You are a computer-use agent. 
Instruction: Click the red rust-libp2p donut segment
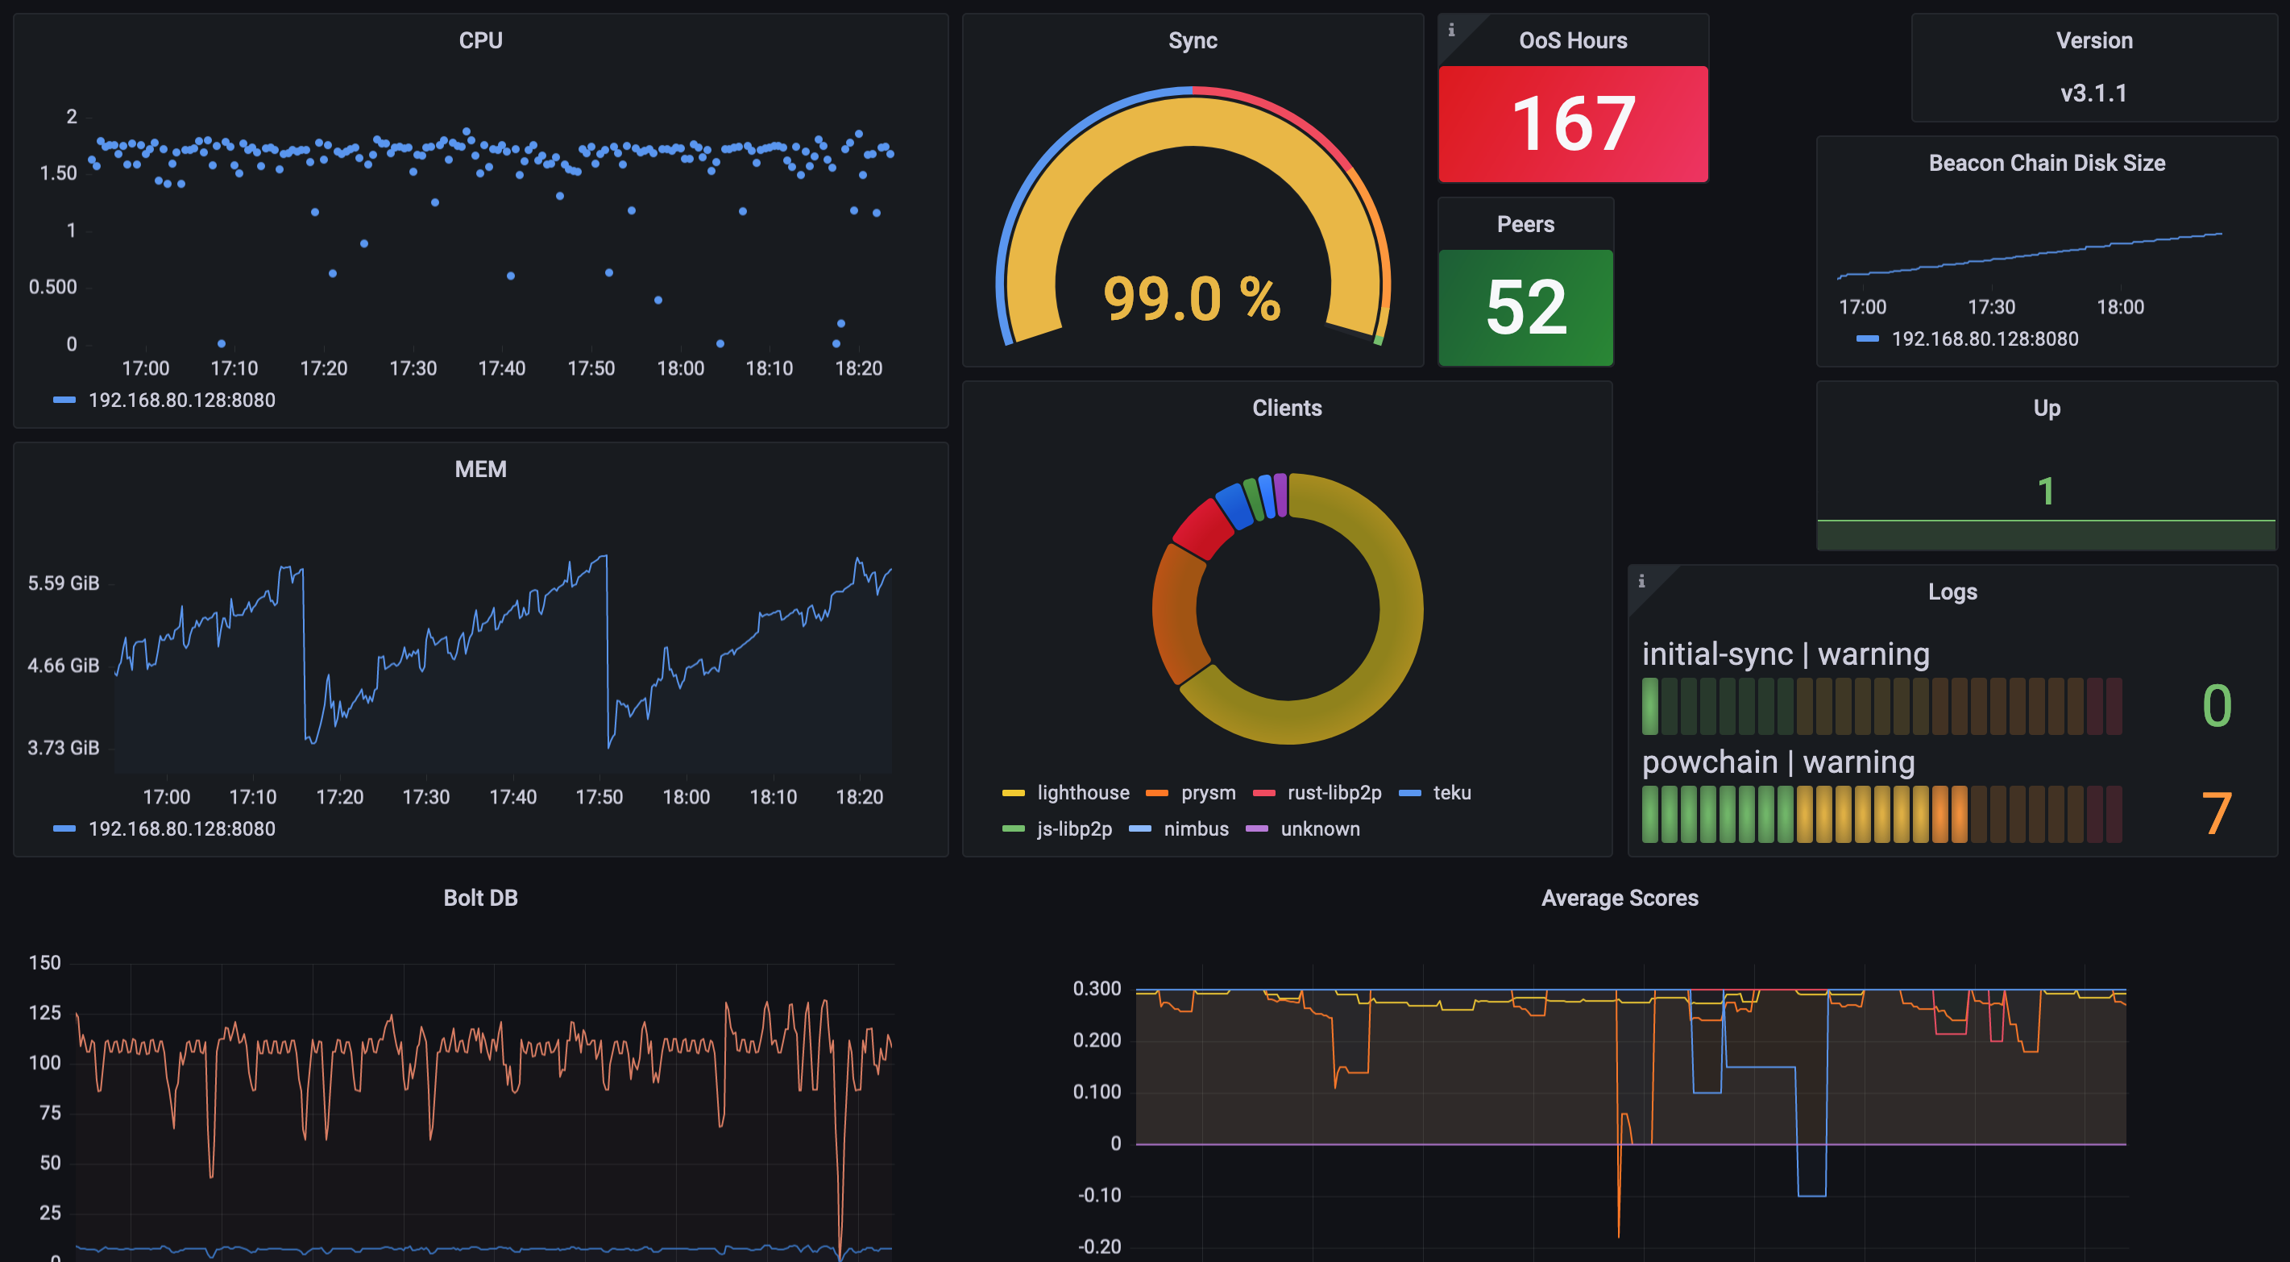pos(1204,529)
